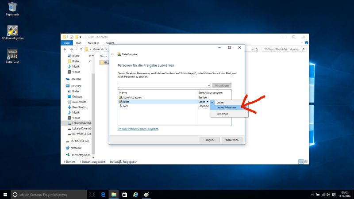Viewport: 354px width, 199px height.
Task: Open the Bistro-Cash desktop icon
Action: (x=12, y=56)
